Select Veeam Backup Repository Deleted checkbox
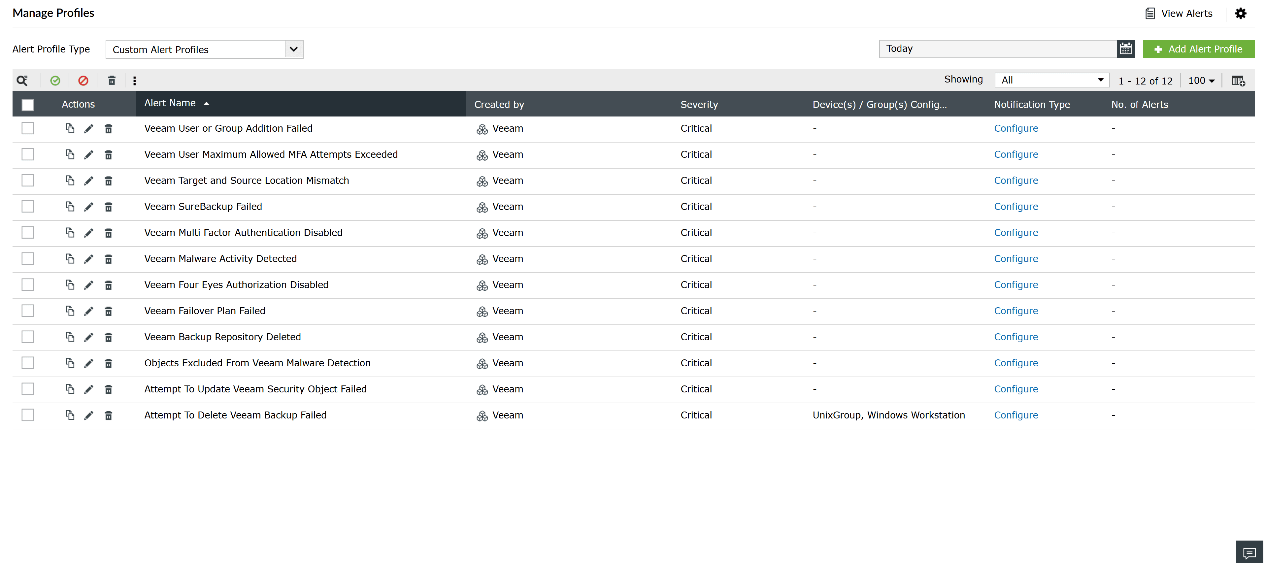This screenshot has width=1265, height=563. (28, 337)
